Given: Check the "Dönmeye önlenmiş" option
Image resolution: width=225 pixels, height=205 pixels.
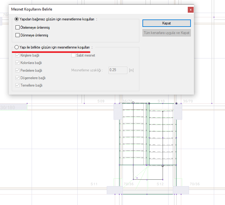Looking at the screenshot, I should point(18,35).
